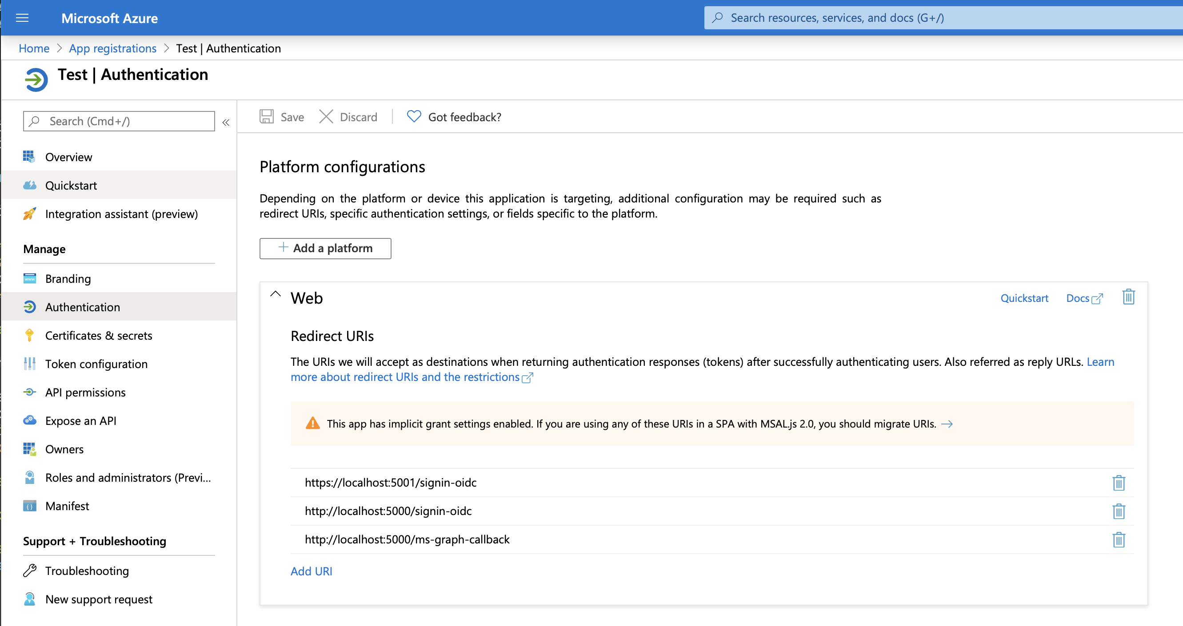Open the hamburger portal menu
Image resolution: width=1183 pixels, height=626 pixels.
tap(22, 18)
